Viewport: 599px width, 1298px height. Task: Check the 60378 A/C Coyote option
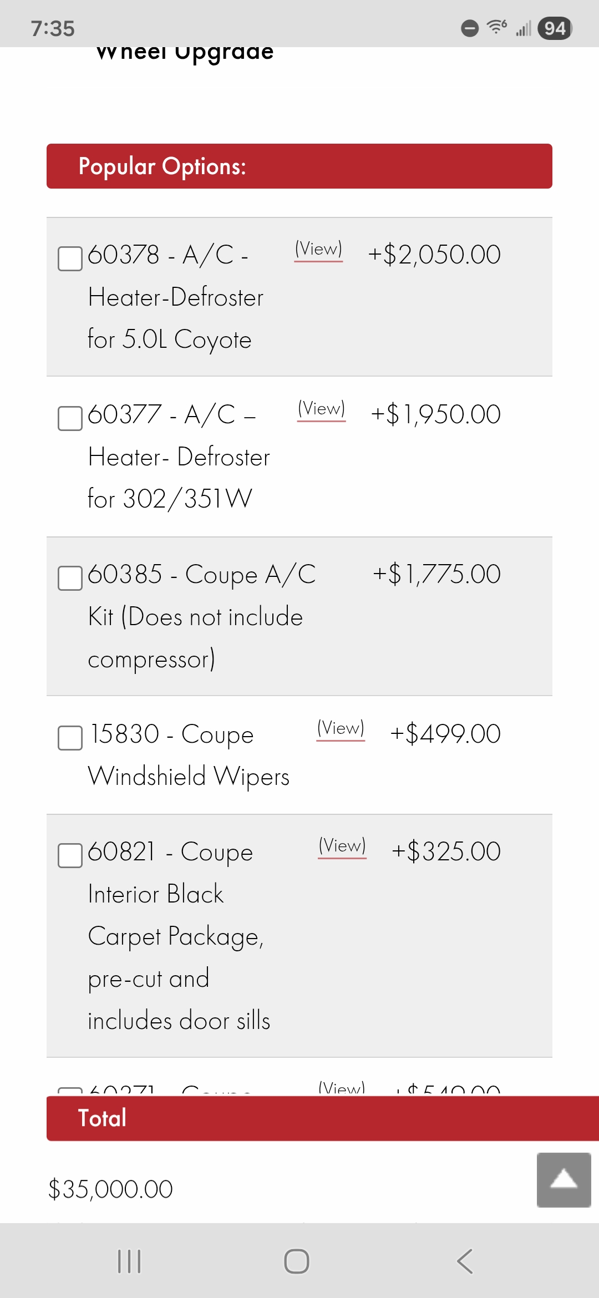pyautogui.click(x=70, y=258)
